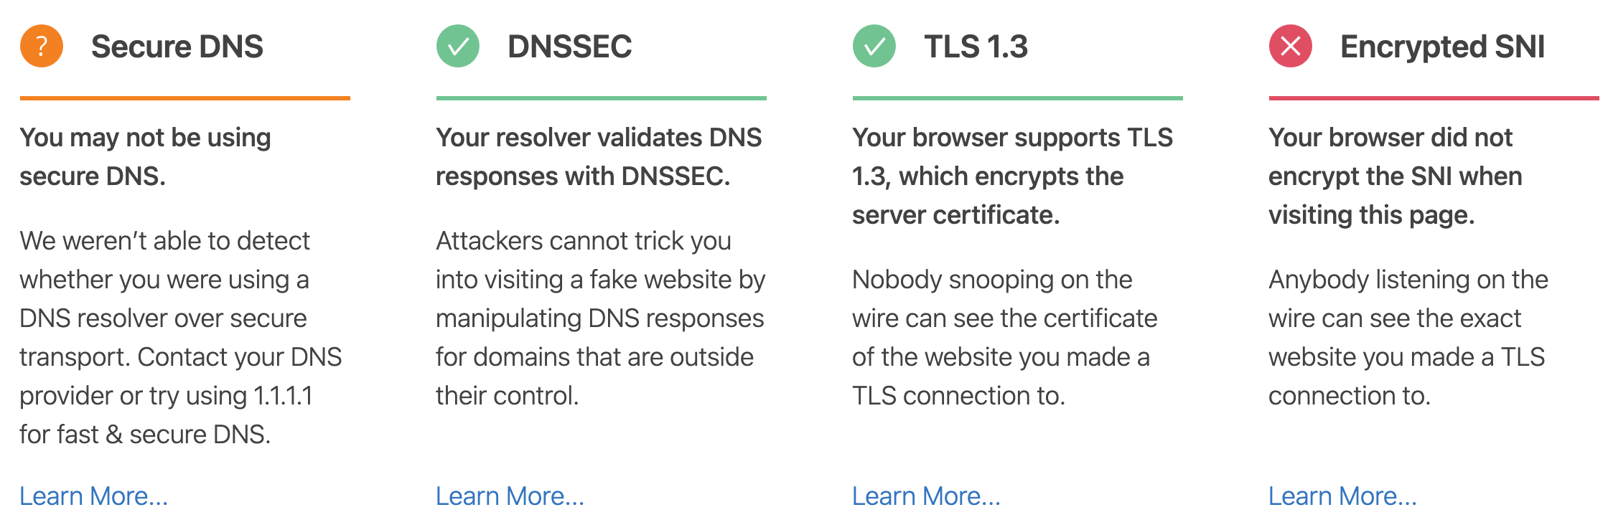Image resolution: width=1608 pixels, height=525 pixels.
Task: Click the green divider line under DNSSEC
Action: tap(602, 98)
